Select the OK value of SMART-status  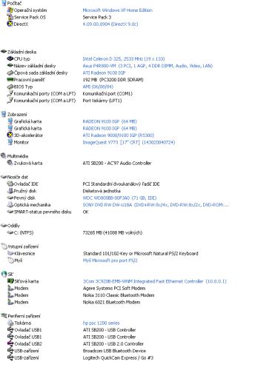coord(85,212)
